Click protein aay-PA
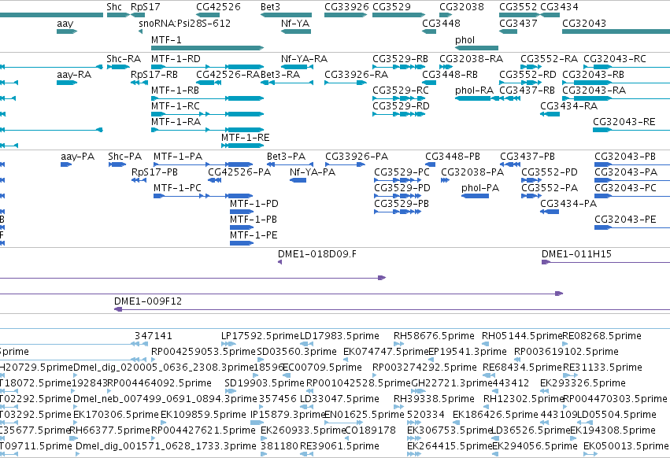670x458 pixels. point(66,164)
